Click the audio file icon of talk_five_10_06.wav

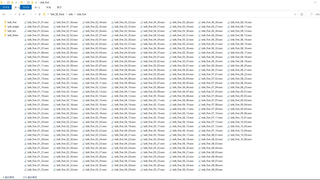point(228,139)
